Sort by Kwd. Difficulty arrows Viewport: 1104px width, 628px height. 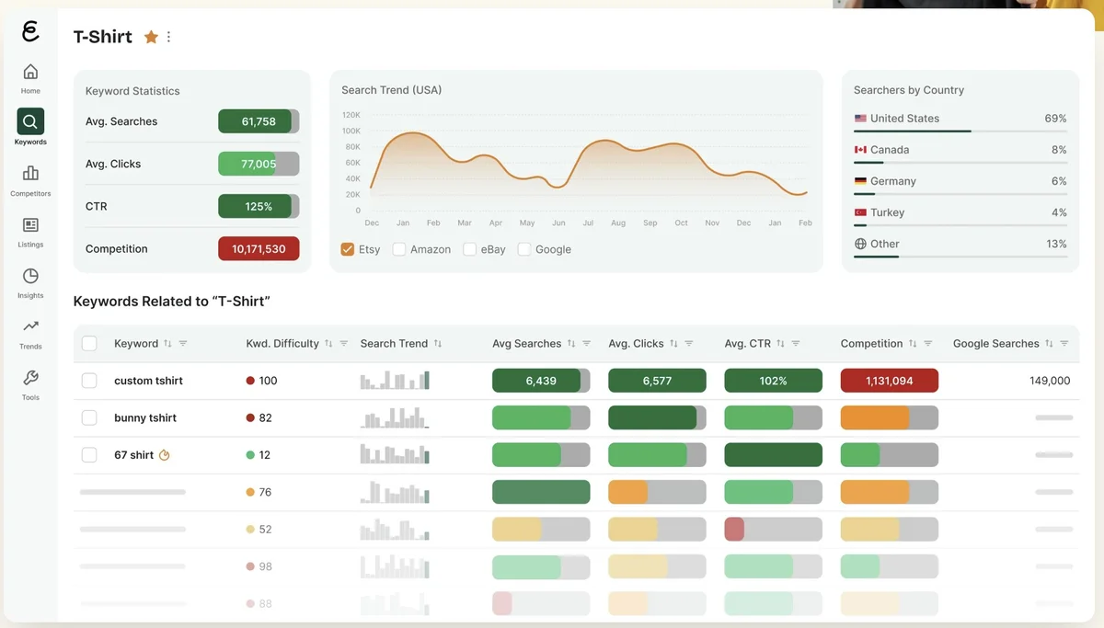328,343
